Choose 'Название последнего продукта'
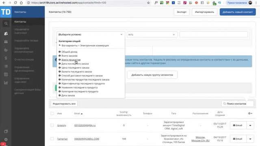 [80, 88]
